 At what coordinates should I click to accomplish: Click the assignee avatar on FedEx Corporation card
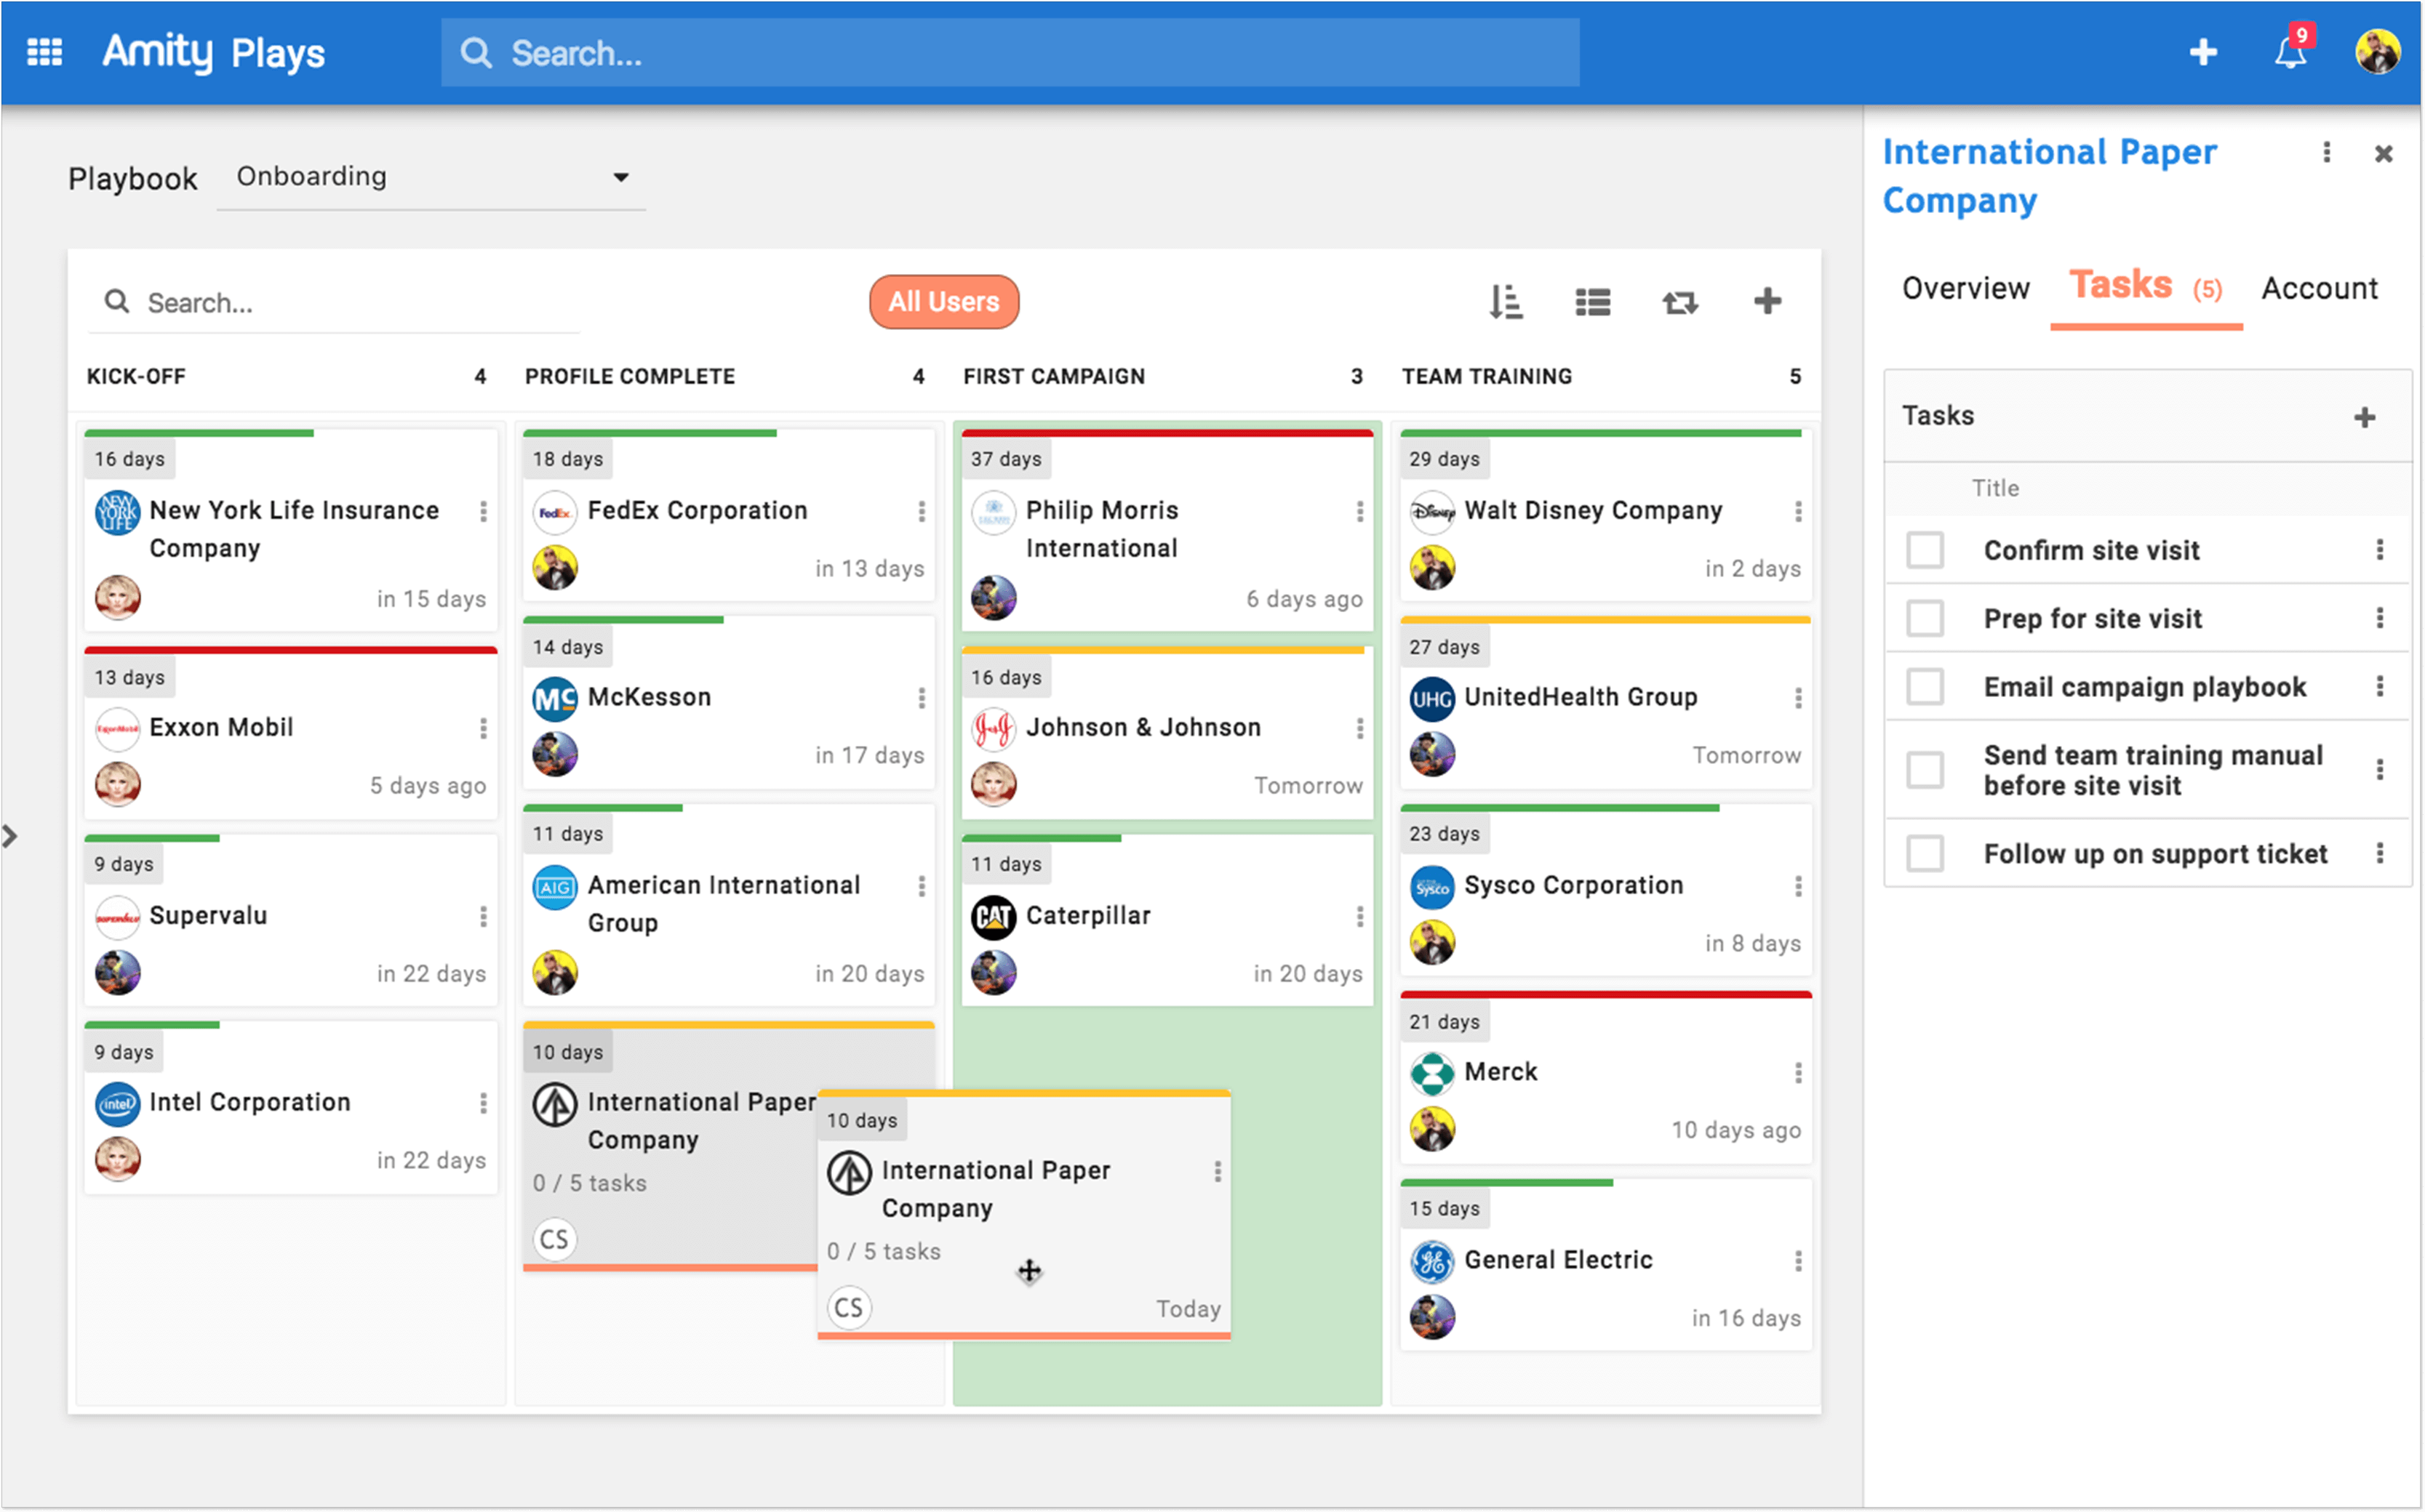555,568
